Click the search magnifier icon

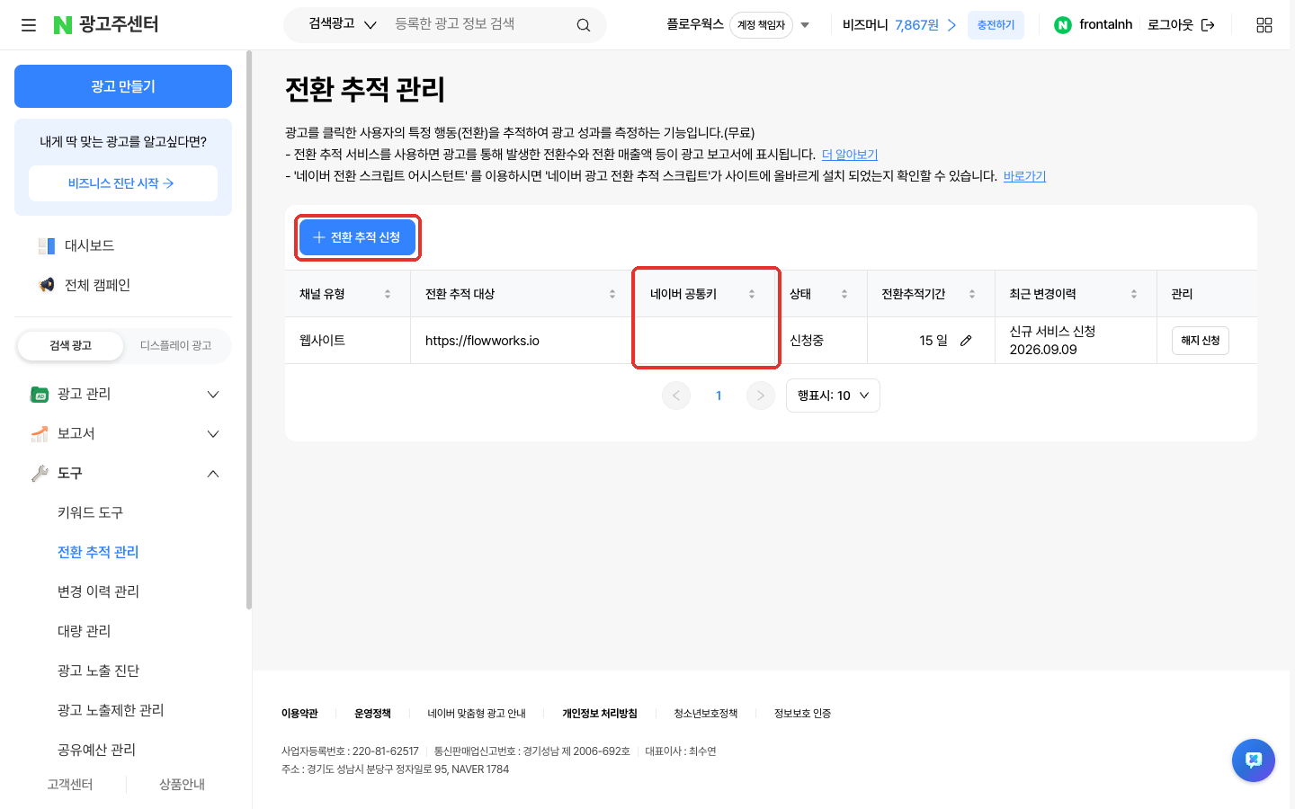point(584,25)
